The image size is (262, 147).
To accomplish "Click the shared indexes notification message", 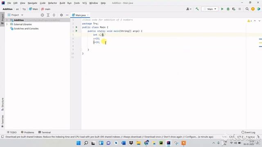I will point(109,137).
